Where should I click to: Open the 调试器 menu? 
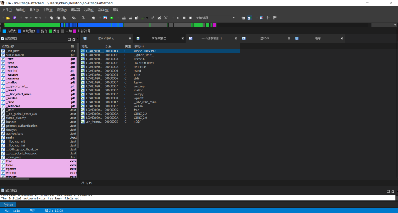(75, 10)
